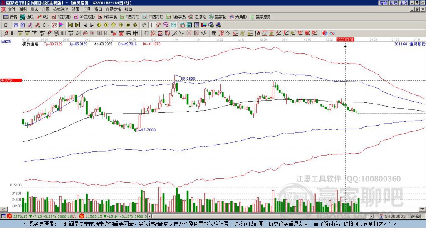Click the colored triangle flag icon
The image size is (426, 228).
62,25
